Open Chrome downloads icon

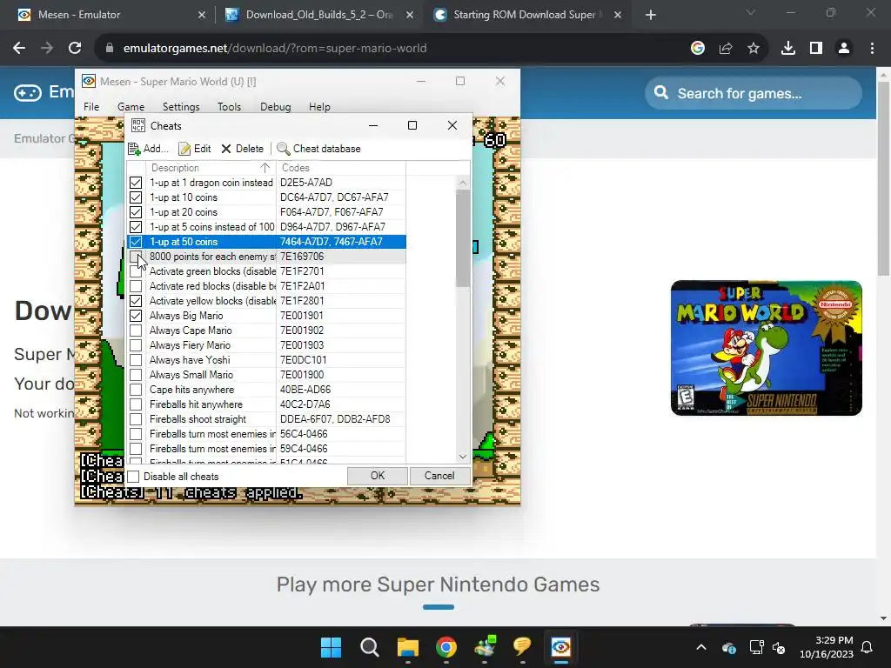[x=788, y=49]
